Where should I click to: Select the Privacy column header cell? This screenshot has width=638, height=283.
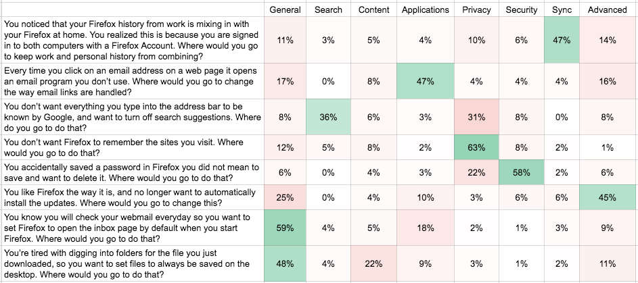coord(476,10)
